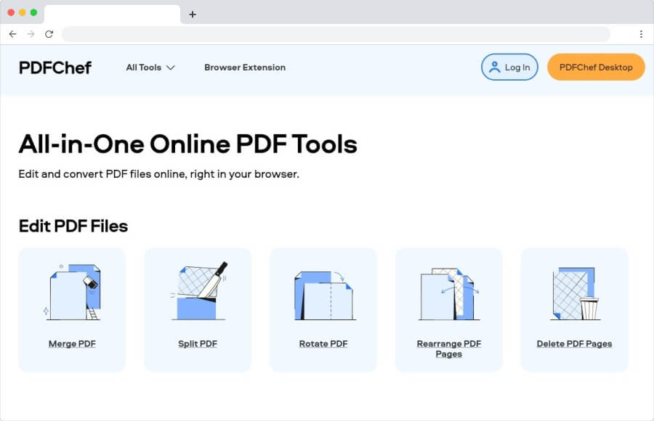Follow the Split PDF link

pos(198,344)
